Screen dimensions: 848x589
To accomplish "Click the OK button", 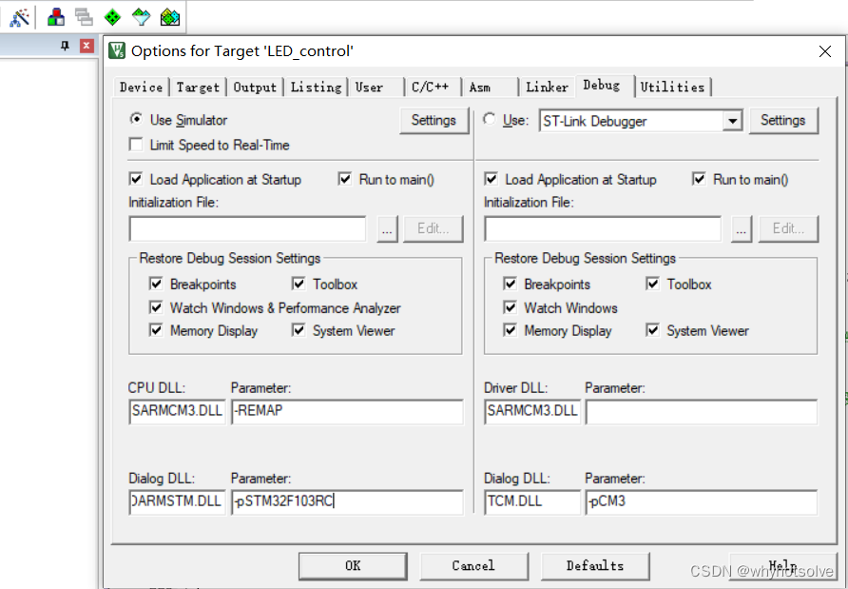I will click(x=353, y=566).
